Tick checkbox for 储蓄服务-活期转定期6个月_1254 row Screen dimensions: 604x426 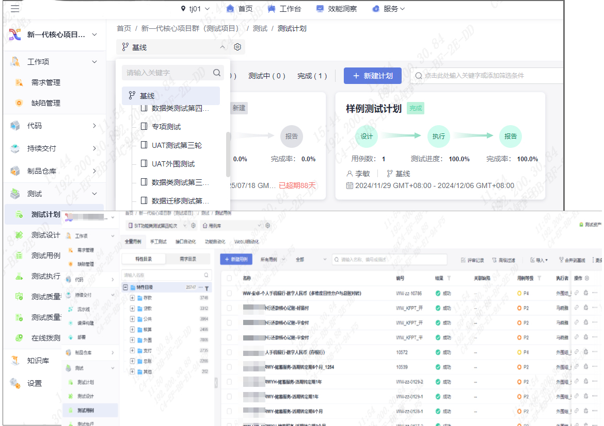pyautogui.click(x=229, y=367)
